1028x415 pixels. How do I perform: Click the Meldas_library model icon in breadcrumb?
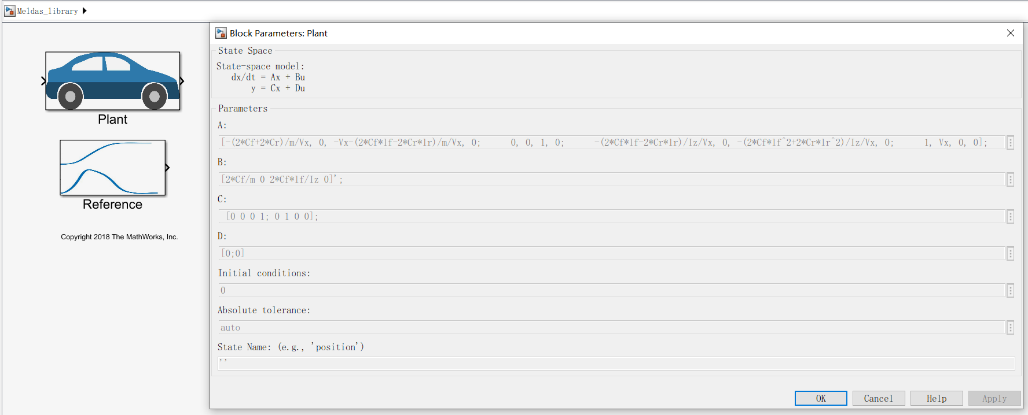coord(9,11)
